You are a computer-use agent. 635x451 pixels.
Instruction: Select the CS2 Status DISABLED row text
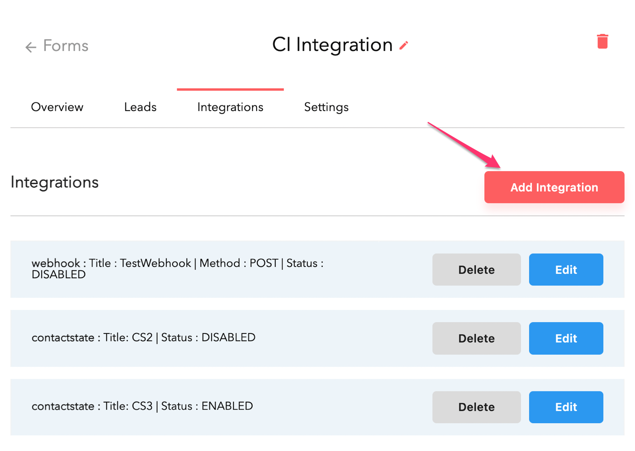[x=143, y=337]
